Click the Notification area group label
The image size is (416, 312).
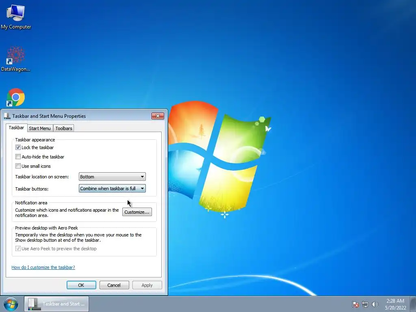coord(31,202)
